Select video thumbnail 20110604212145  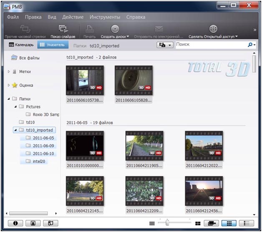(85, 191)
